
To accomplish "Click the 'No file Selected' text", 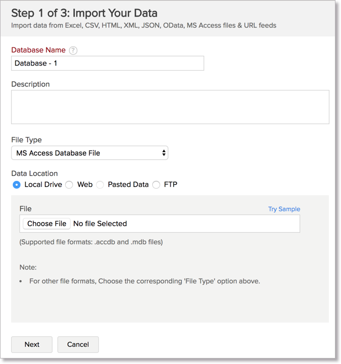I will 100,223.
